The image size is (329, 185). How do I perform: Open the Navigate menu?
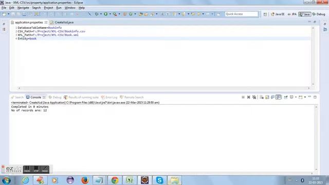tap(23, 8)
